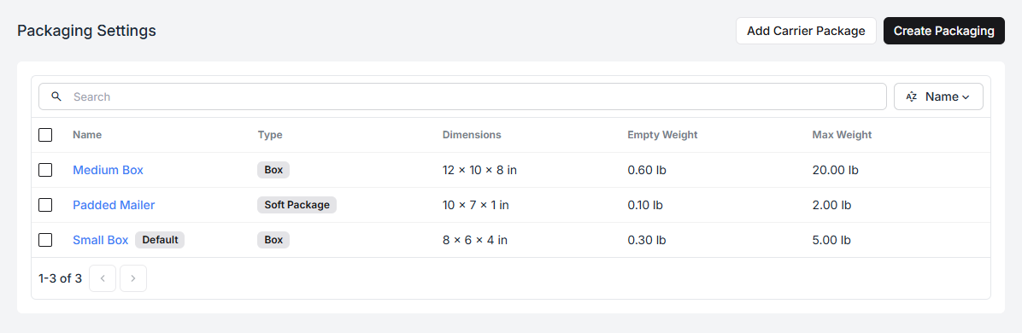The height and width of the screenshot is (333, 1022).
Task: Click the Add Carrier Package button
Action: [806, 31]
